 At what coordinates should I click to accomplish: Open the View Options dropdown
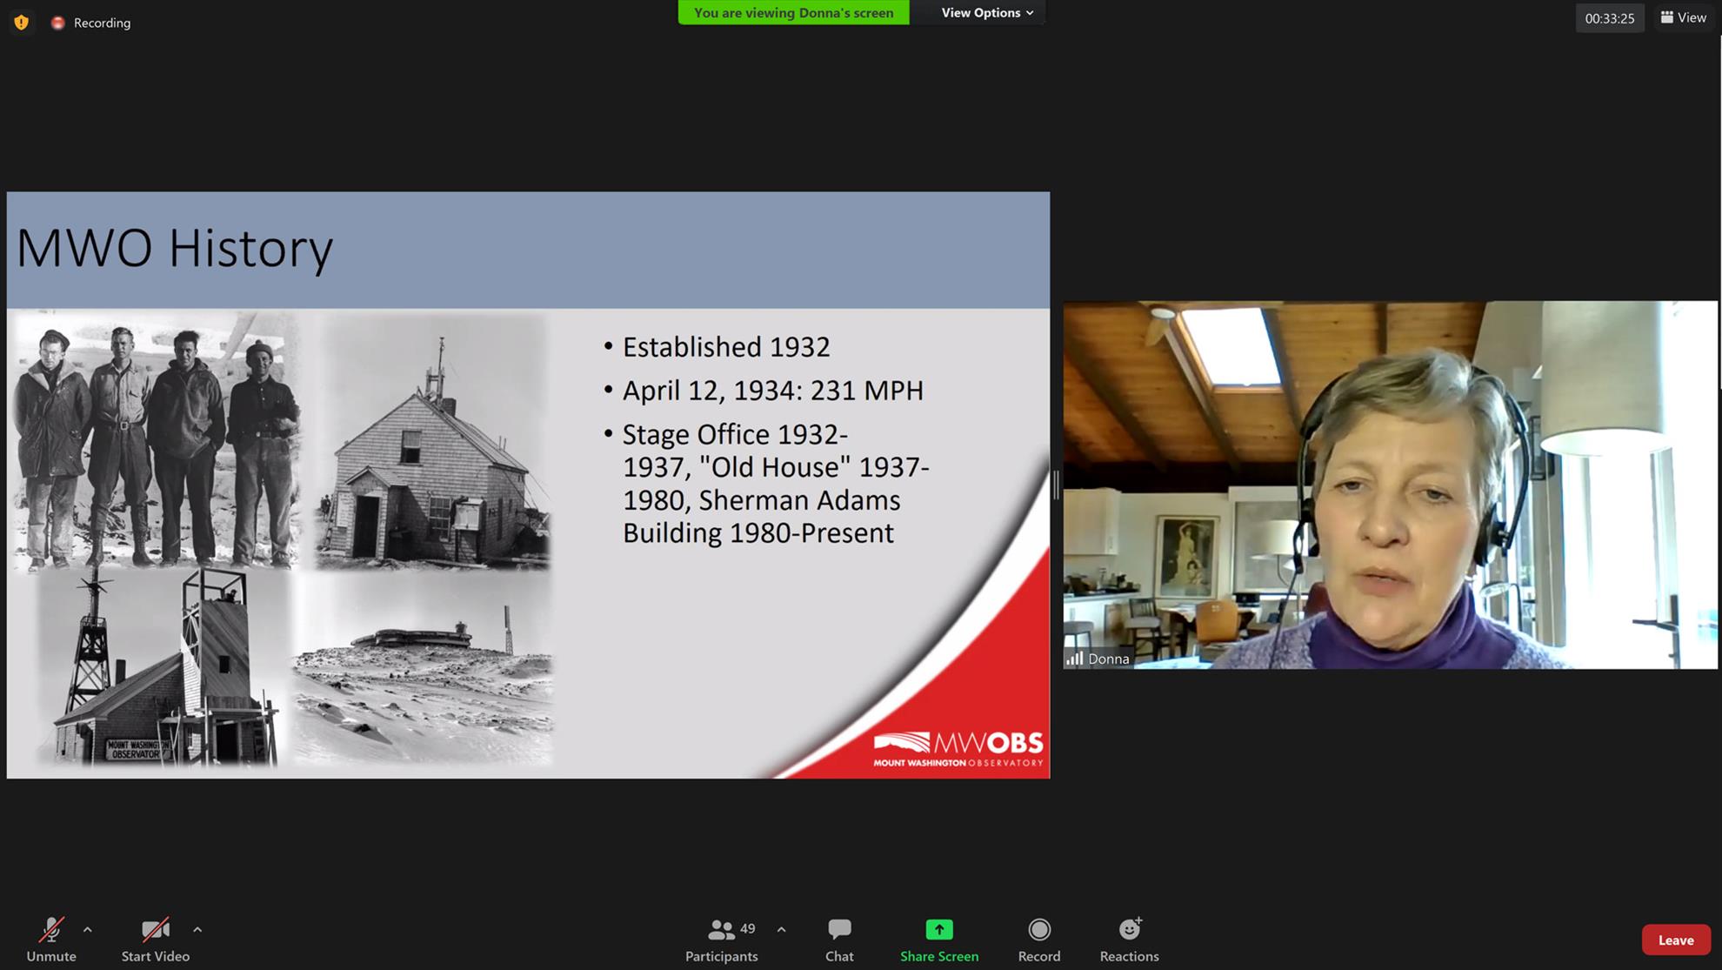pyautogui.click(x=987, y=13)
